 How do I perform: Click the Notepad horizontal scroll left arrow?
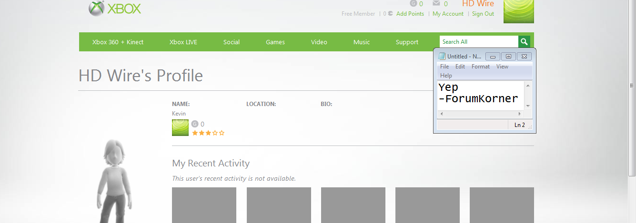coord(441,114)
